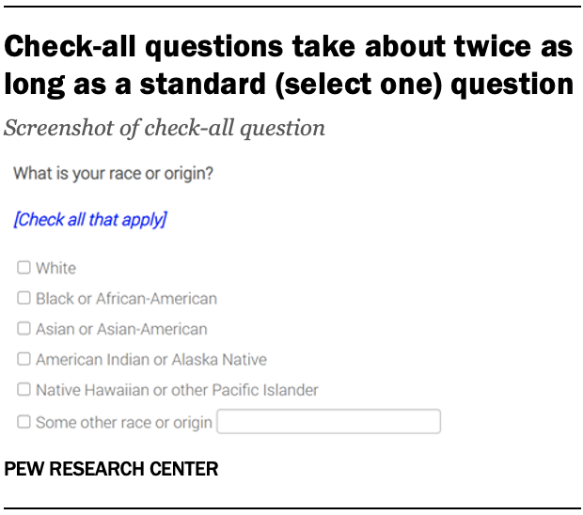Select the Asian or Asian-American checkbox

[x=24, y=329]
